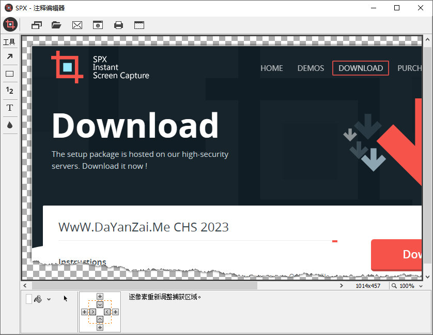The image size is (433, 335).
Task: Expand capture area upward with the top plus
Action: (100, 297)
